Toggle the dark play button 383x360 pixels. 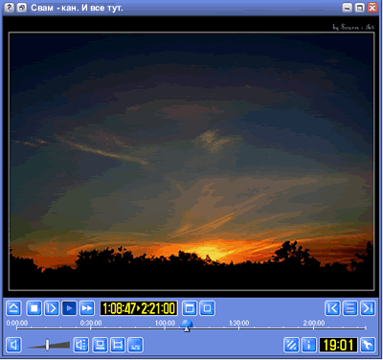(x=69, y=308)
